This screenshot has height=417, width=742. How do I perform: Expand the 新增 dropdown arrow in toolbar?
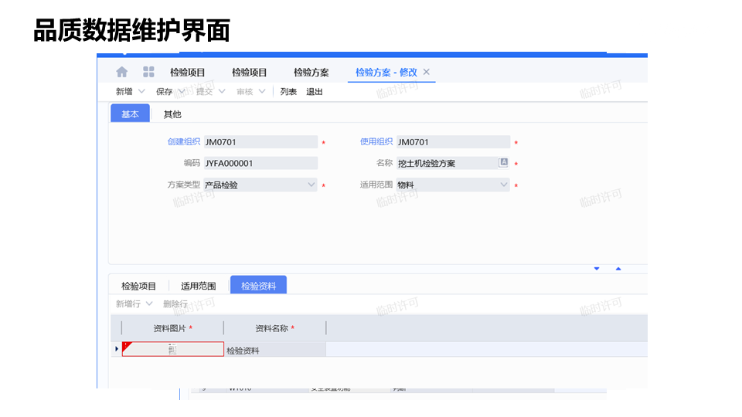141,91
